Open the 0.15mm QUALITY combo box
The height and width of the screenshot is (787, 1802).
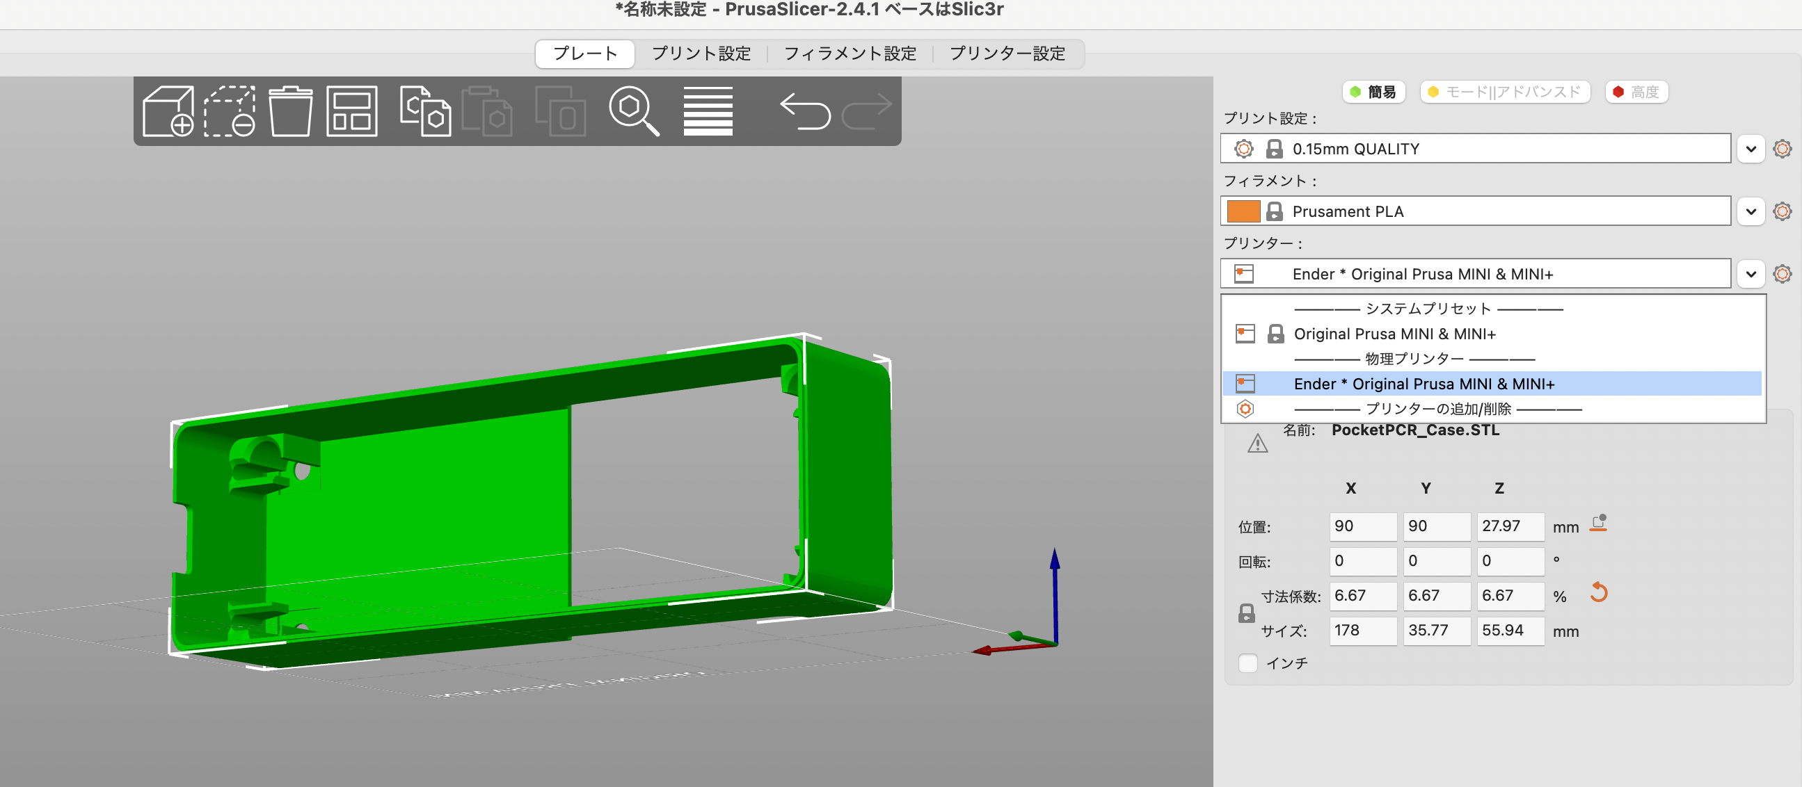pos(1475,149)
